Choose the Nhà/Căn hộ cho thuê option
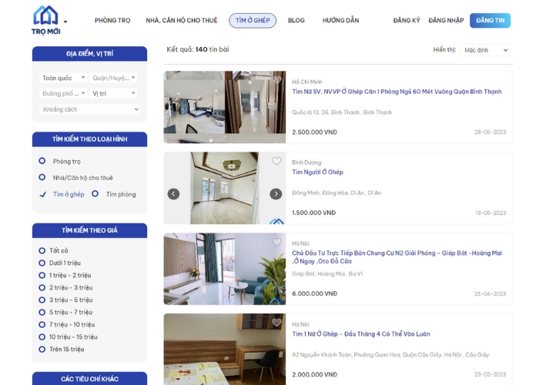The height and width of the screenshot is (385, 539). coord(42,177)
